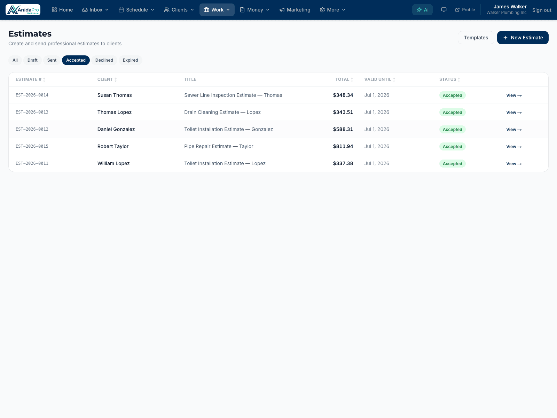
Task: Expand the Schedule menu
Action: [x=136, y=10]
